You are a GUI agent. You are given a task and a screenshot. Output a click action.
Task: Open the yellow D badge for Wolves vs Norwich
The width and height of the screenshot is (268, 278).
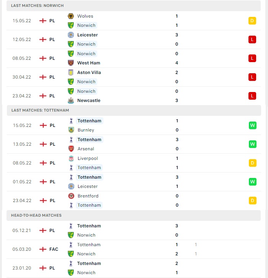pos(252,21)
